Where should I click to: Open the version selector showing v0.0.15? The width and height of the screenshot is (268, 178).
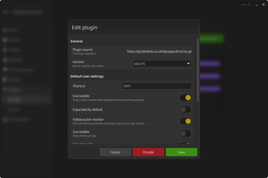click(162, 64)
